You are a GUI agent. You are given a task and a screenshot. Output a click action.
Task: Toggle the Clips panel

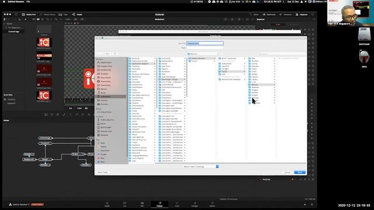[x=64, y=15]
